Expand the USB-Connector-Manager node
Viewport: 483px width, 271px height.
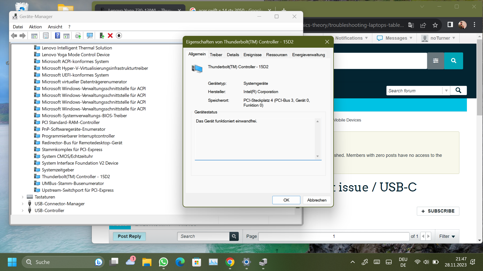[23, 204]
